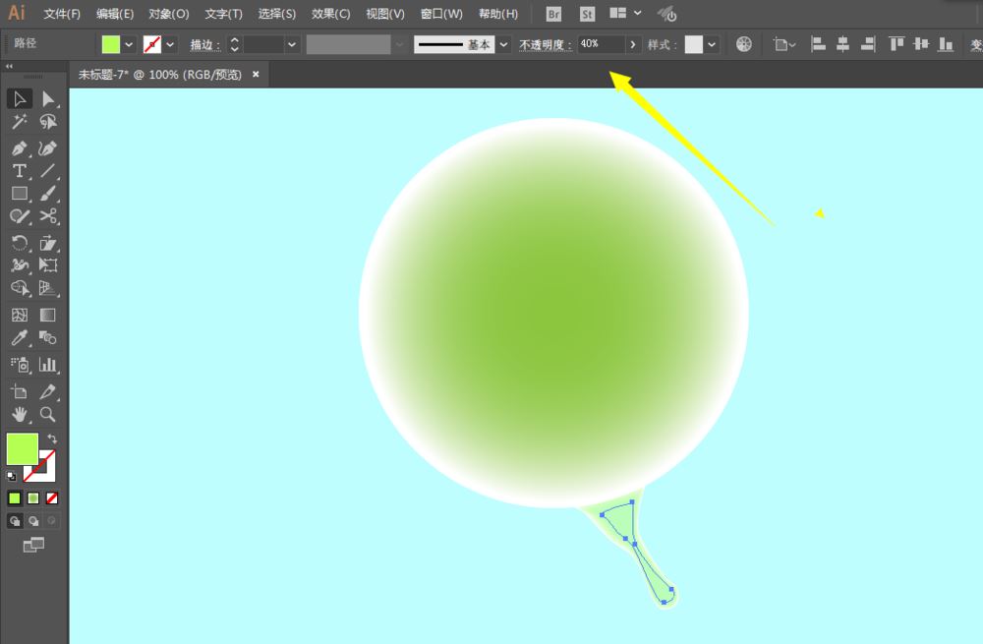Open Adobe Stock via St button
This screenshot has height=644, width=983.
click(587, 14)
